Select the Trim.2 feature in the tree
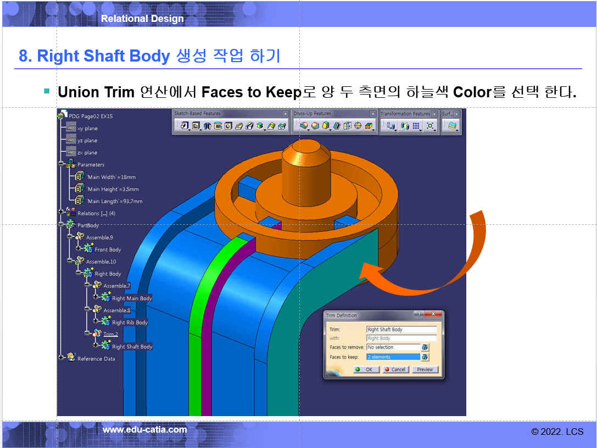The width and height of the screenshot is (597, 448). [110, 334]
